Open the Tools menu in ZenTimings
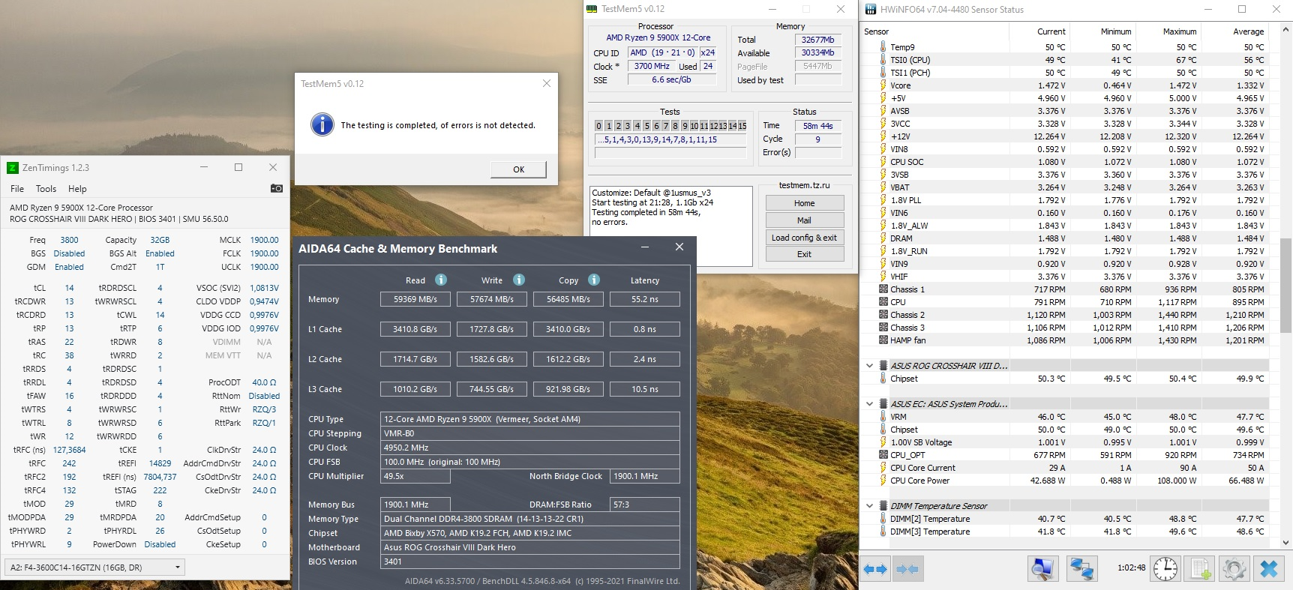Screen dimensions: 1293x590 tap(46, 189)
